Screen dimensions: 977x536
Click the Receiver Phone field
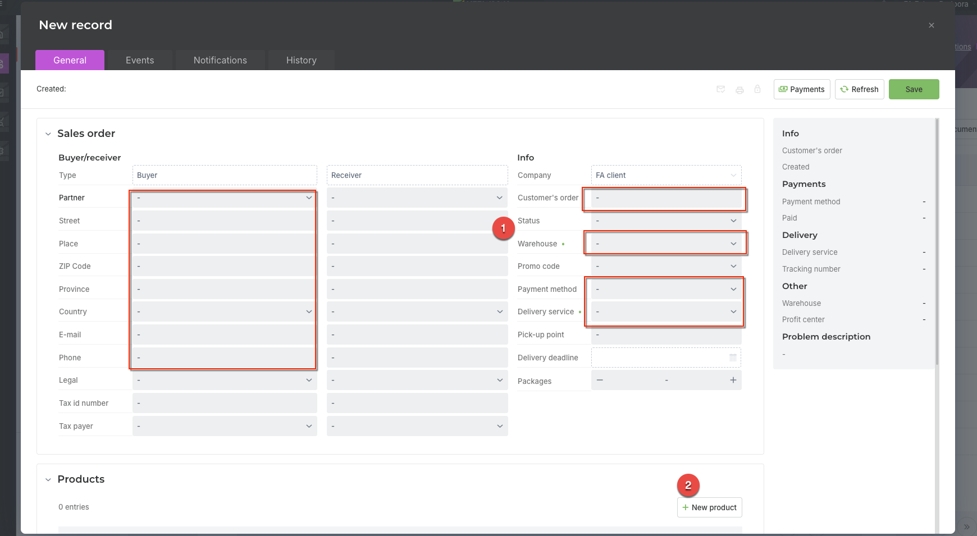tap(417, 358)
